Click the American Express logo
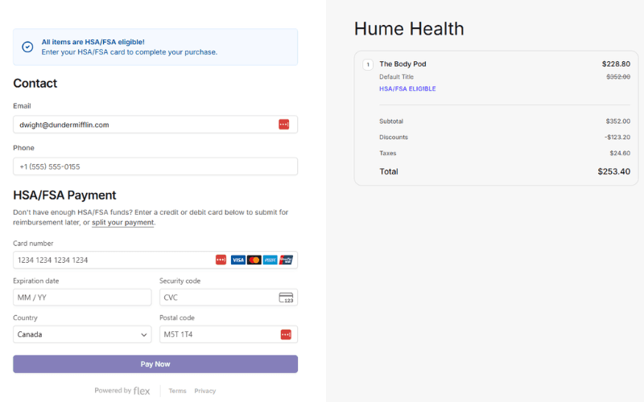The image size is (644, 402). 270,260
